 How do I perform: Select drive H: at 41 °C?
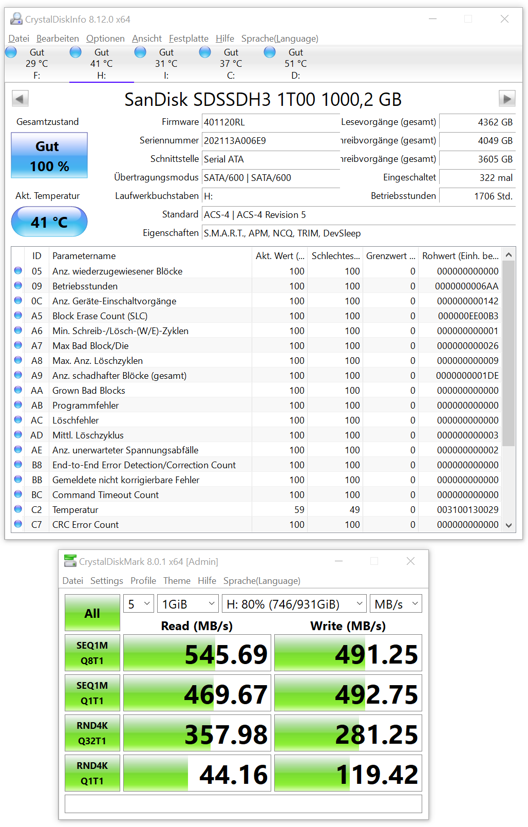pyautogui.click(x=102, y=64)
